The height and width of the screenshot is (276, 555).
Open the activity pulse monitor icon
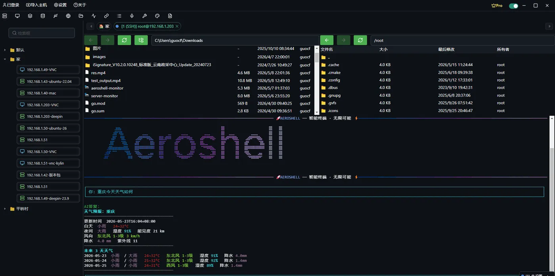coord(94,16)
